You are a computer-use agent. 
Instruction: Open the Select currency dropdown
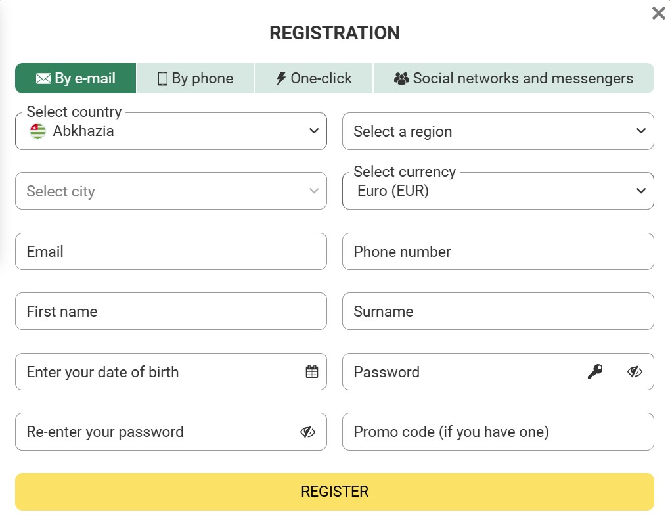click(498, 191)
